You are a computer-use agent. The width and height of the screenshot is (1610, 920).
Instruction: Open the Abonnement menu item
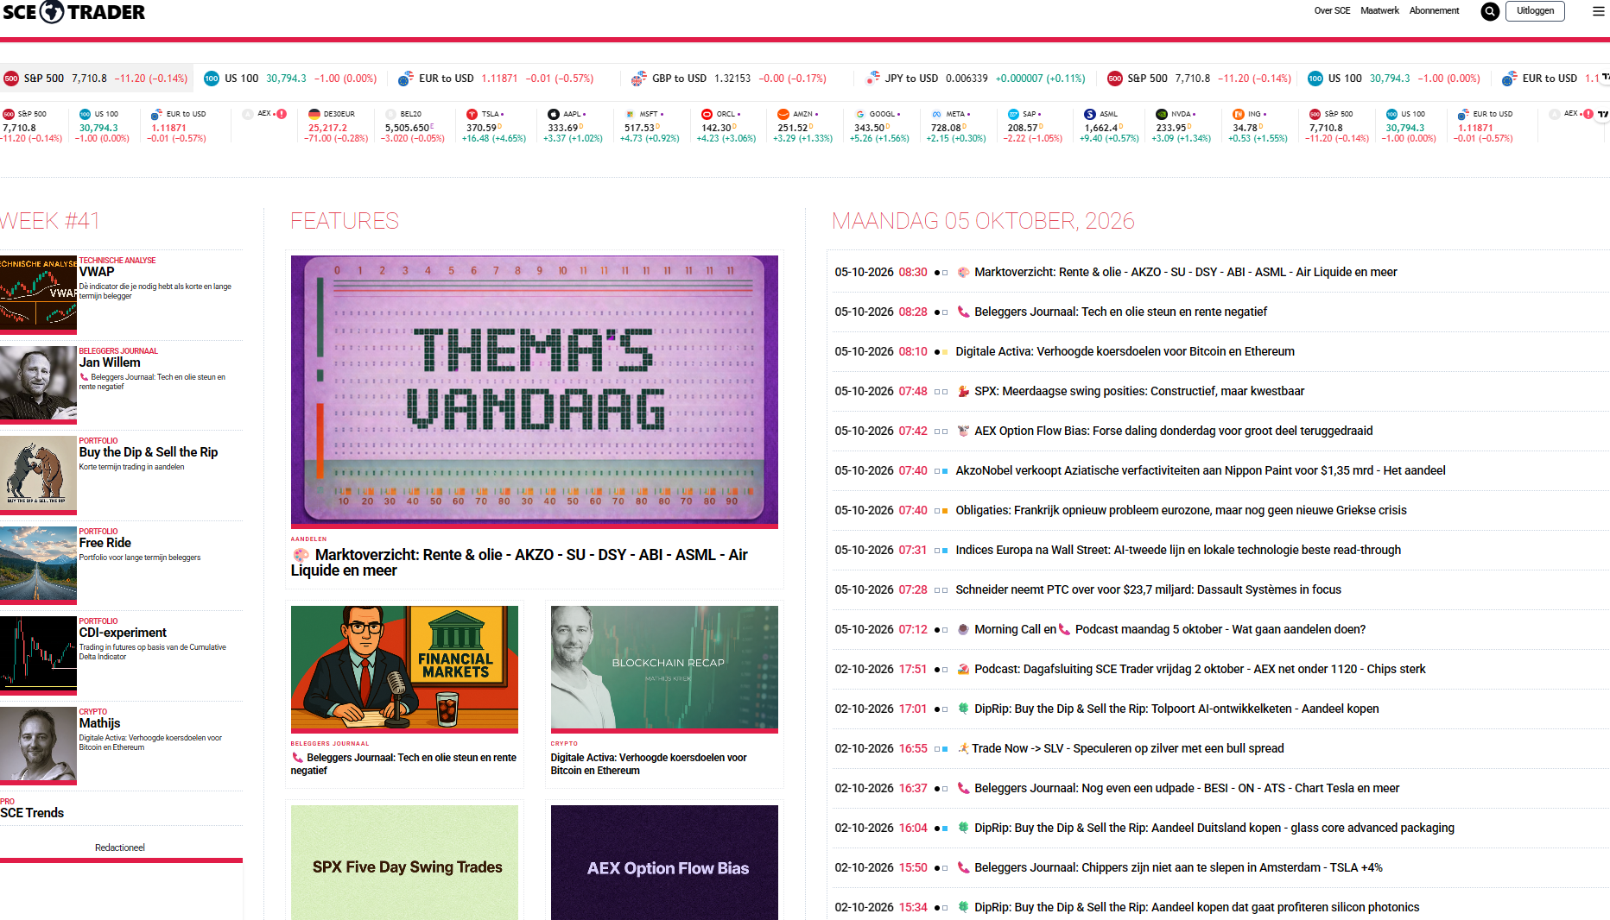click(x=1434, y=11)
